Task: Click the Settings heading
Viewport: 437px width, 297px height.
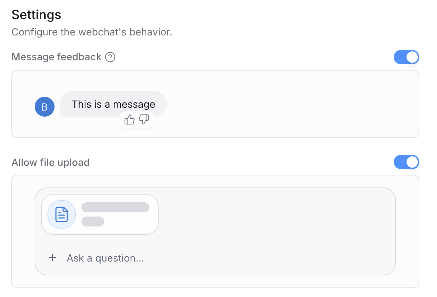Action: (36, 15)
